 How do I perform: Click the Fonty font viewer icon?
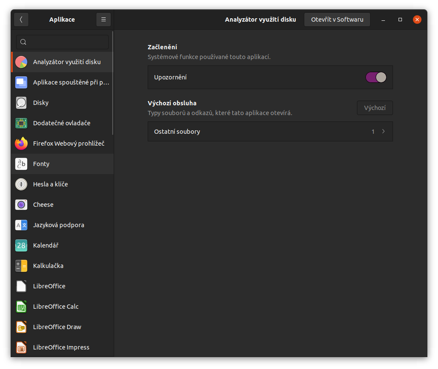(x=21, y=164)
